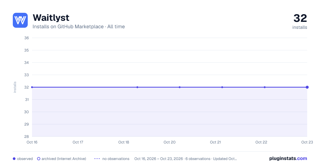Click the 32 y-axis label
Image resolution: width=320 pixels, height=168 pixels.
coord(27,87)
